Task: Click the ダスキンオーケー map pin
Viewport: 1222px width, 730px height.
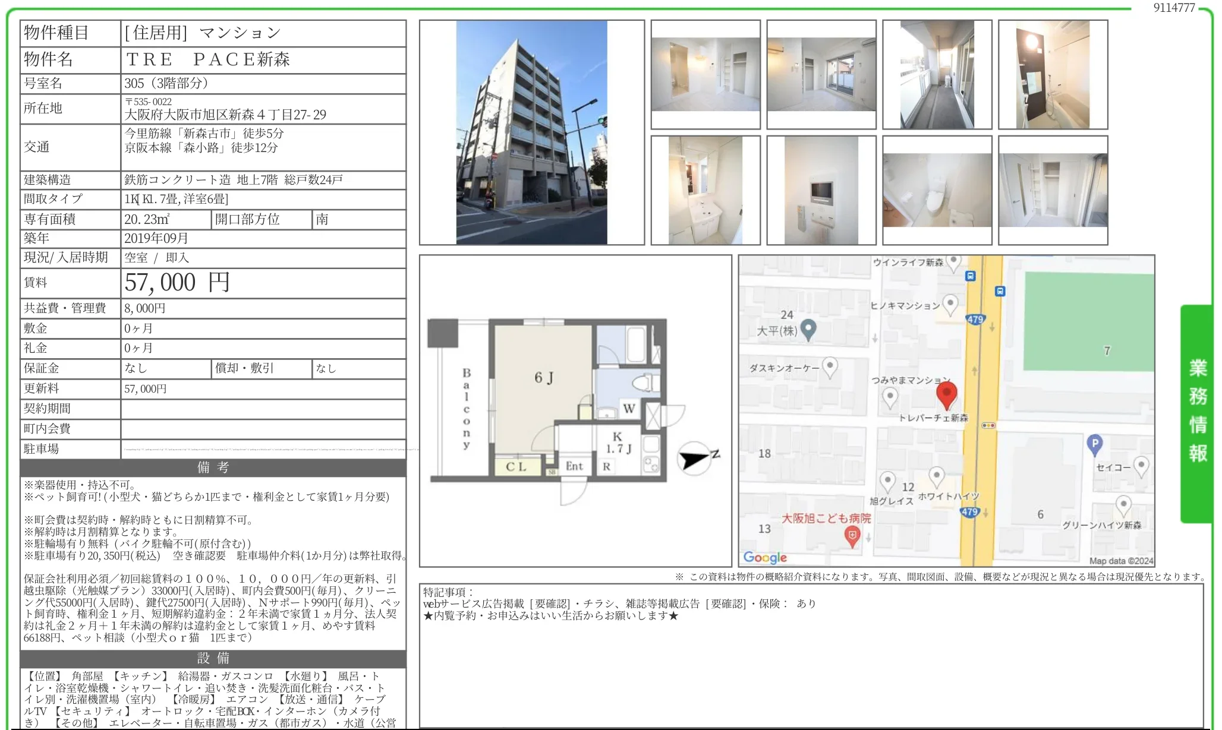Action: click(x=830, y=366)
